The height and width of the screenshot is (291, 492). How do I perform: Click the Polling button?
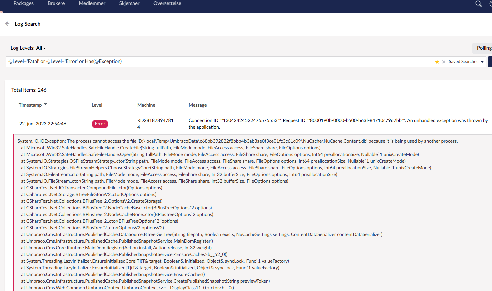(483, 48)
